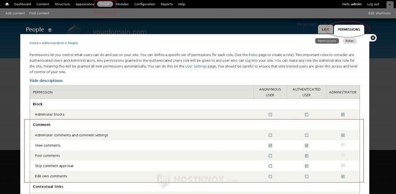
Task: Go to People breadcrumb link
Action: 73,43
